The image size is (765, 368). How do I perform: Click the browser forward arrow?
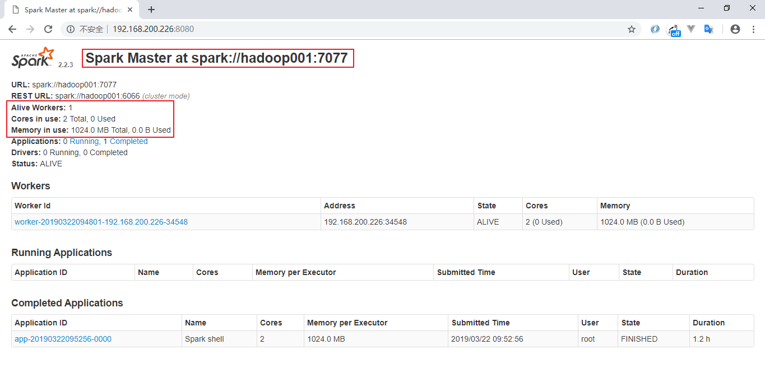coord(30,29)
